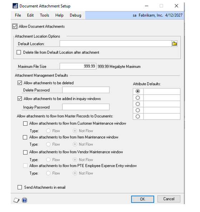Select Not Flow type for Vendor Maintenance
This screenshot has height=212, width=200.
point(75,160)
